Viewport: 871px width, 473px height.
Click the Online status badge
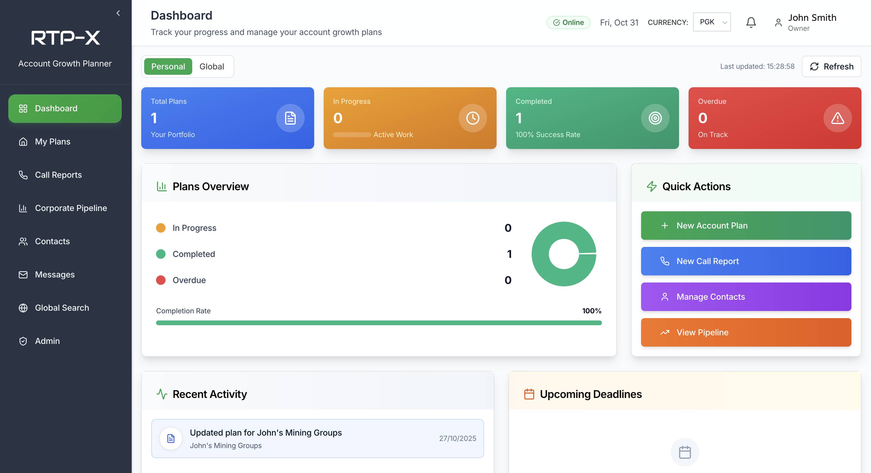[x=568, y=22]
